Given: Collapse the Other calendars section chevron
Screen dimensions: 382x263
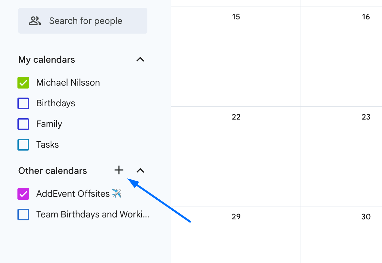Looking at the screenshot, I should click(x=140, y=170).
